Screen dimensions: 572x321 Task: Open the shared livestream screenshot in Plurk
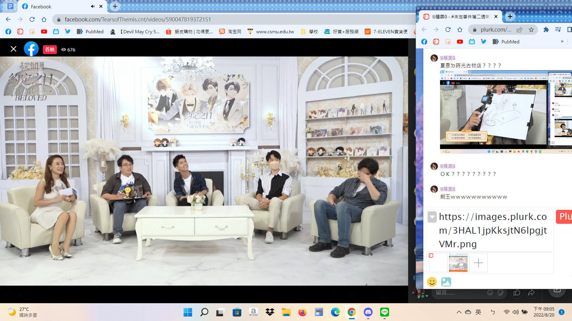[506, 112]
